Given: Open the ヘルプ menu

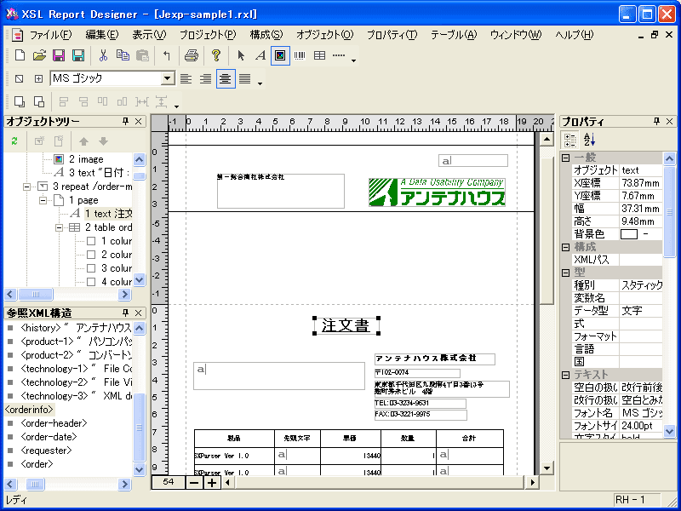Looking at the screenshot, I should 574,35.
